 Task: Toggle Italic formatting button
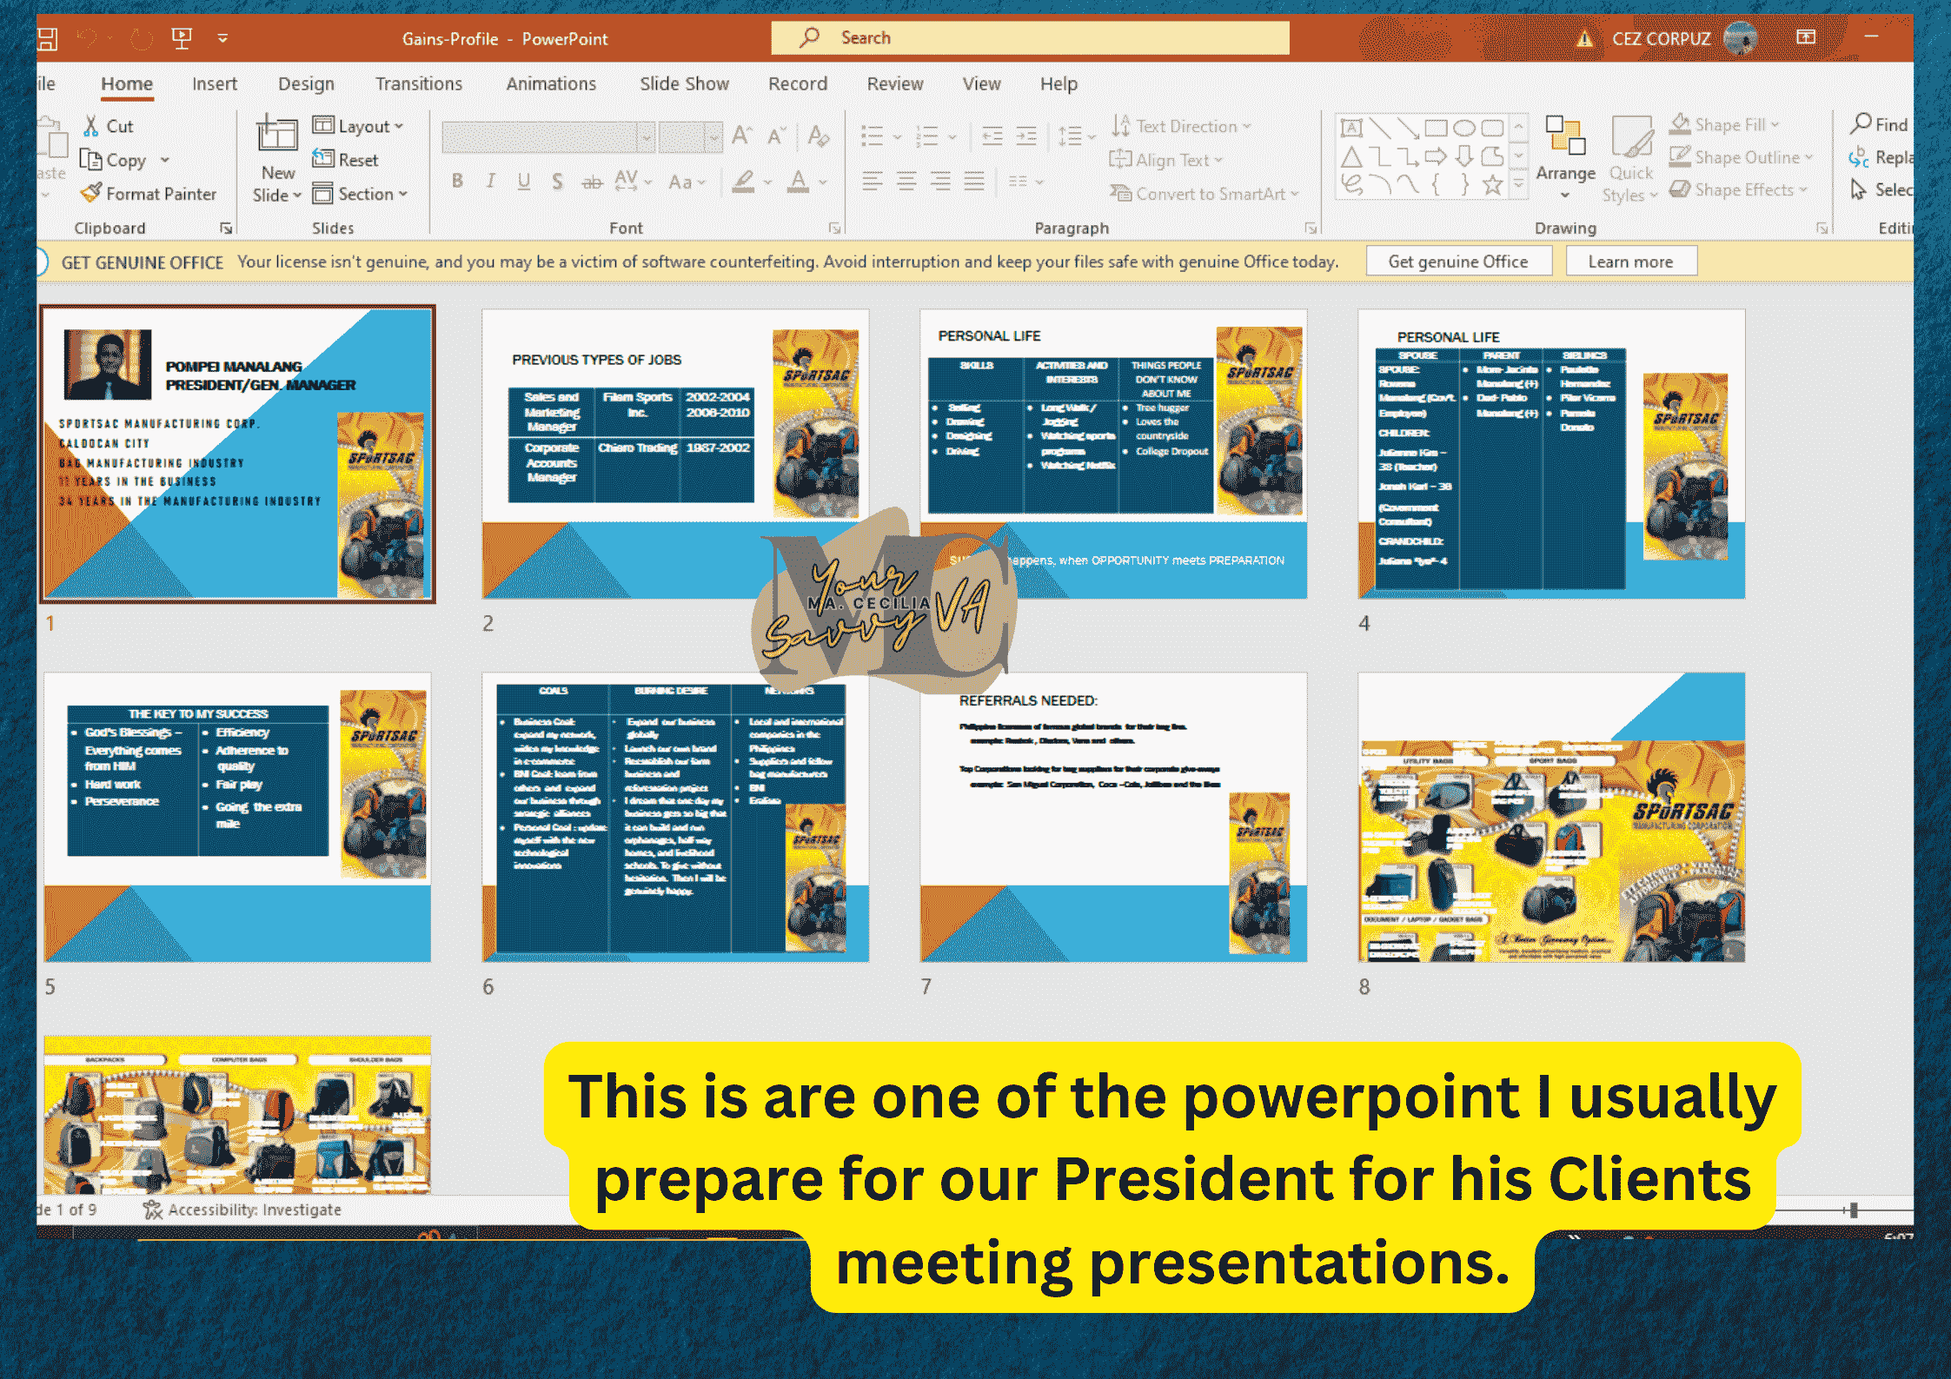(x=491, y=182)
